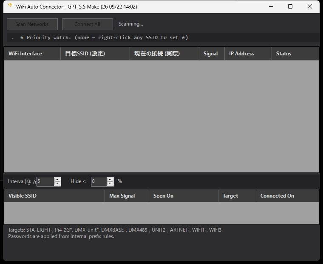
Task: Focus the Hide threshold percent field
Action: click(x=99, y=181)
